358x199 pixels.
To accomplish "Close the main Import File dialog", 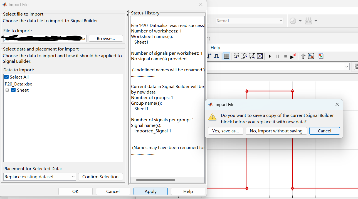I will point(201,5).
